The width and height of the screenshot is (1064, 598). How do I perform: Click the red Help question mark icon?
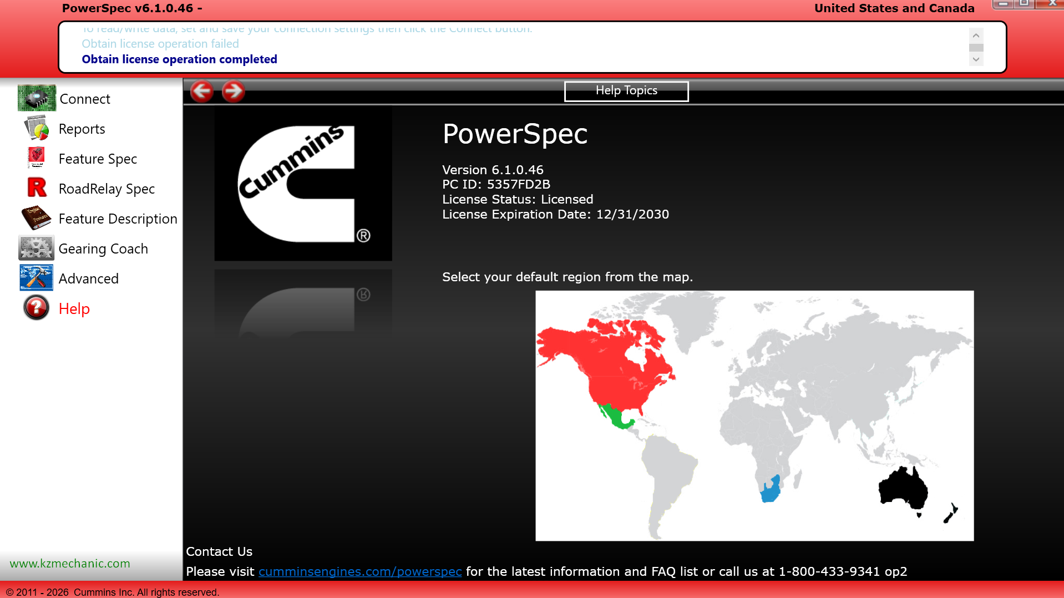click(37, 308)
